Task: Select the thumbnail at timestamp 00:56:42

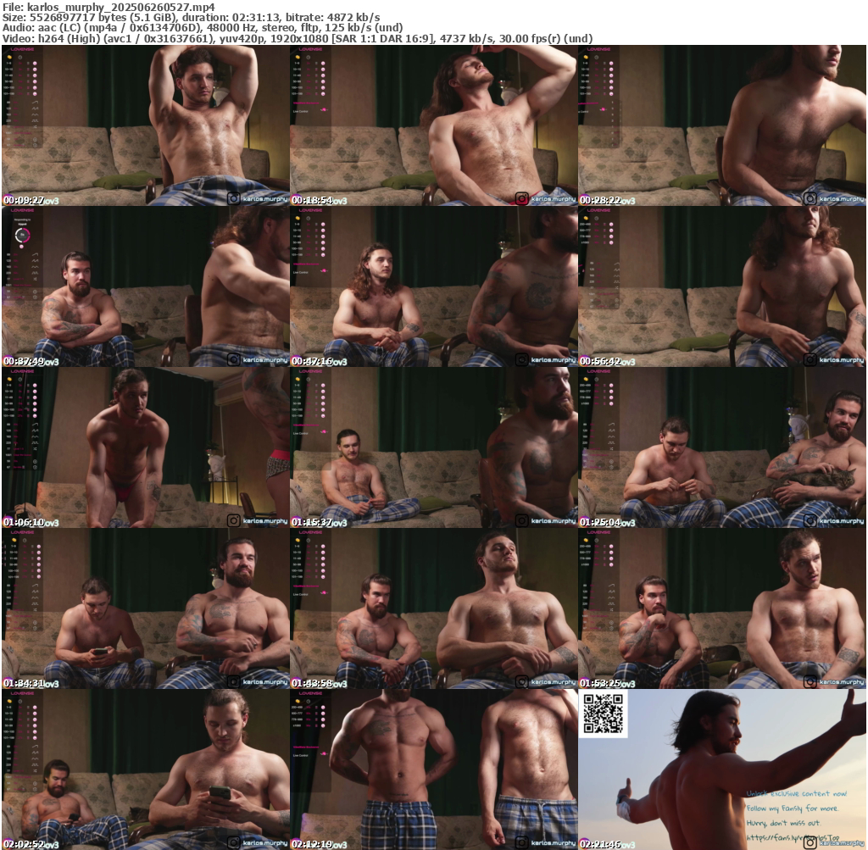Action: [x=722, y=286]
